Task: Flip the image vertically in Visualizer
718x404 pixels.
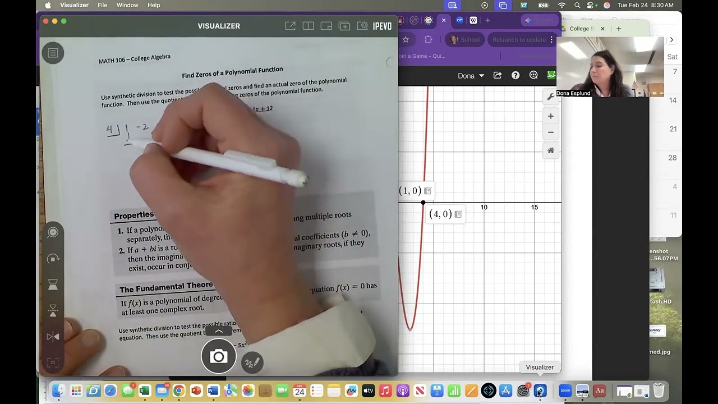Action: (x=53, y=310)
